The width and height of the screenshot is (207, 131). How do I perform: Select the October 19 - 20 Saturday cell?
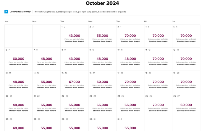186,82
